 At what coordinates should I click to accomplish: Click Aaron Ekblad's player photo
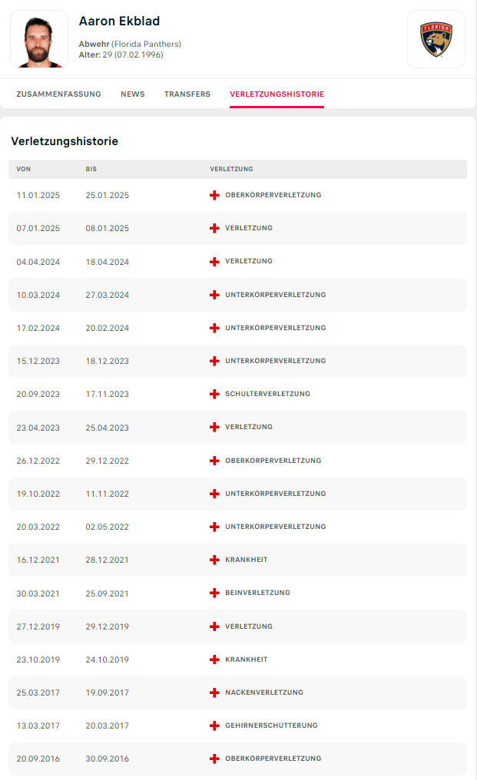pos(39,39)
